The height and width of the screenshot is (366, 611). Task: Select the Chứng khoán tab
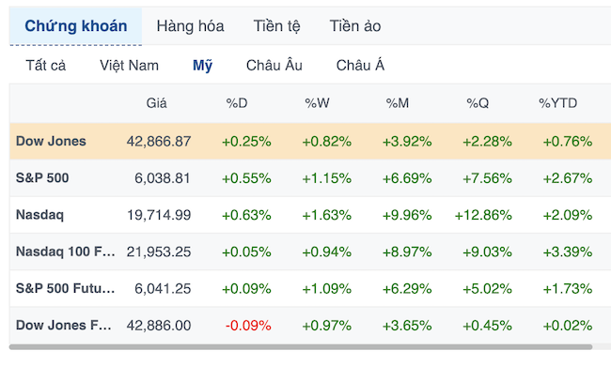pos(75,26)
